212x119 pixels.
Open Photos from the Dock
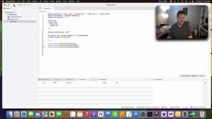coord(52,114)
